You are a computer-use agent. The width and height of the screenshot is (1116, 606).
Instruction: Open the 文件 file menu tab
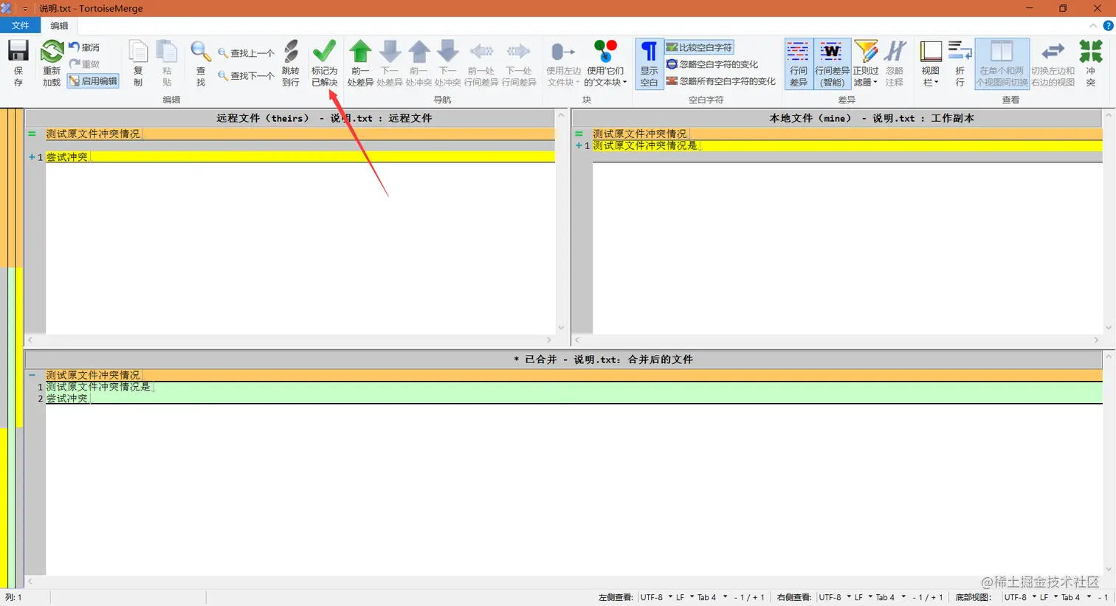[x=20, y=26]
